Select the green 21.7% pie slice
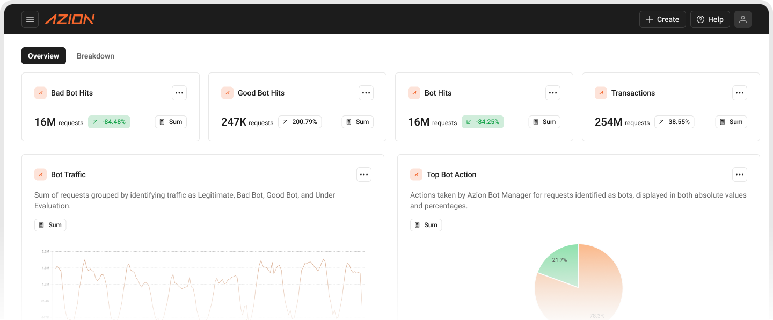This screenshot has width=773, height=320. click(x=561, y=265)
